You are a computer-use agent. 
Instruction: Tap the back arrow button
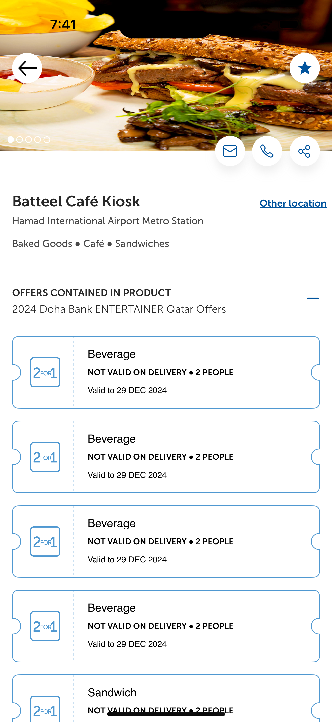click(x=27, y=68)
